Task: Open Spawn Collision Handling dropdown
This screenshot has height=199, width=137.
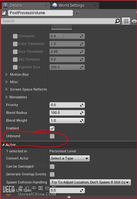Action: 90,182
